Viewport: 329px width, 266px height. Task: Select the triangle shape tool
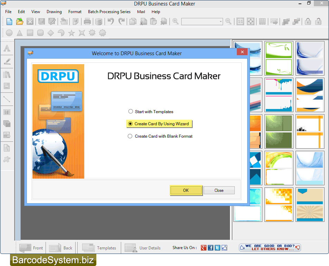click(20, 33)
